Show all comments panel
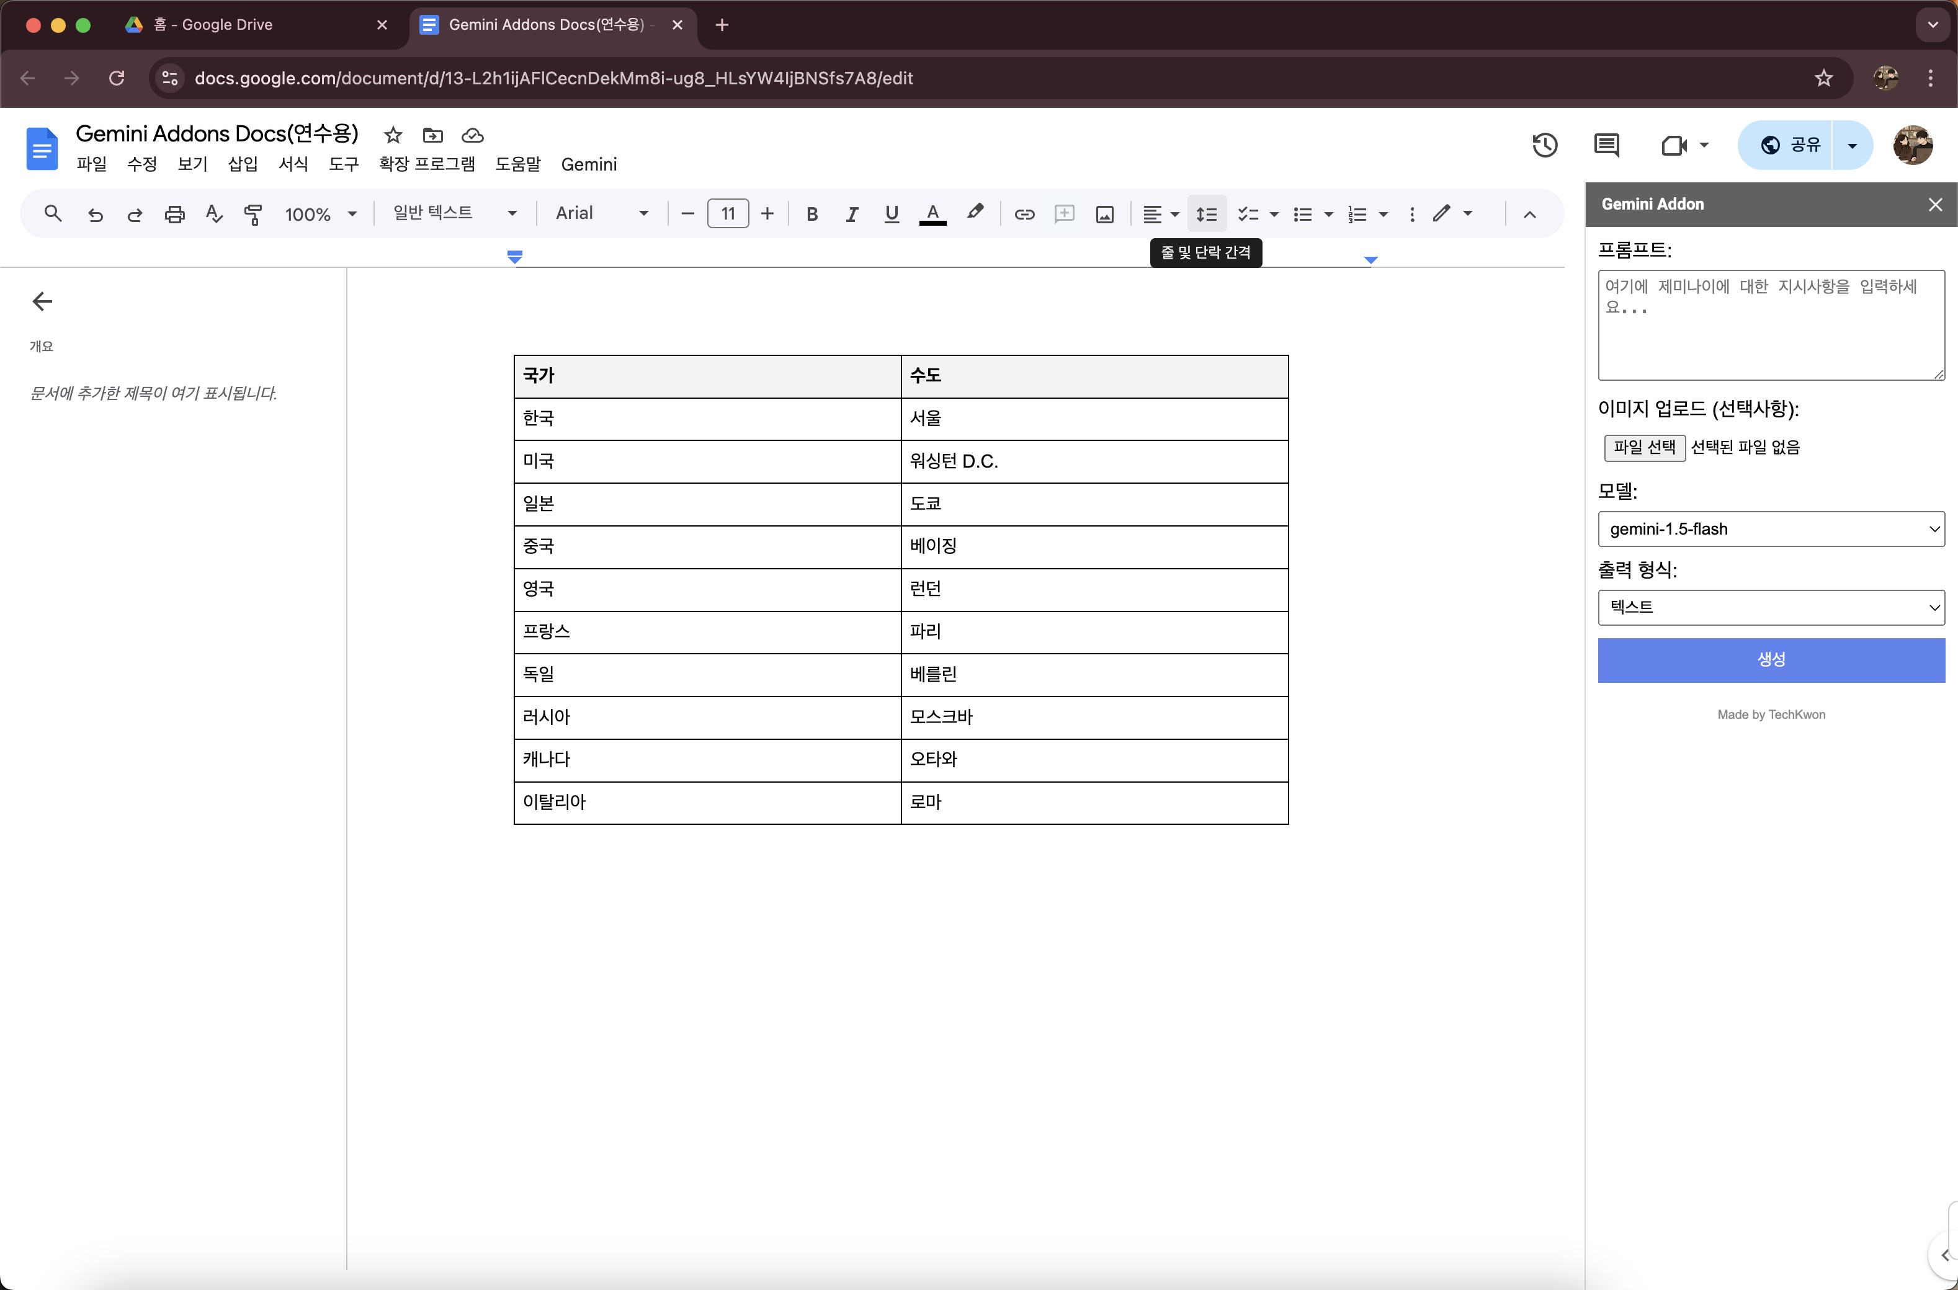 (1606, 145)
